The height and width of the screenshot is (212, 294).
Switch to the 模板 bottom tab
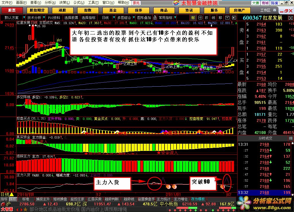pos(13,199)
